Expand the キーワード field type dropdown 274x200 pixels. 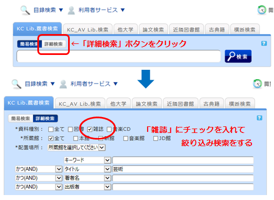[x=87, y=160]
